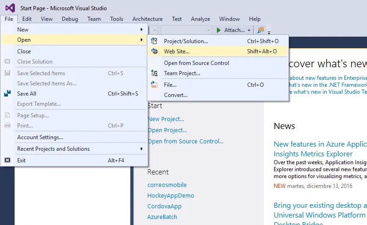Click the Web Site globe icon

pyautogui.click(x=154, y=51)
